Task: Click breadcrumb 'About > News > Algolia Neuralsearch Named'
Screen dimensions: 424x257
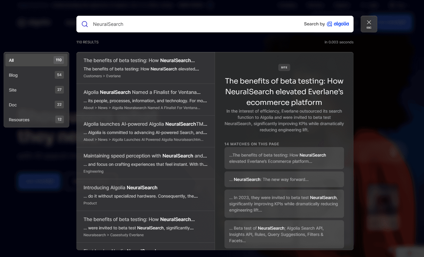Action: point(142,108)
